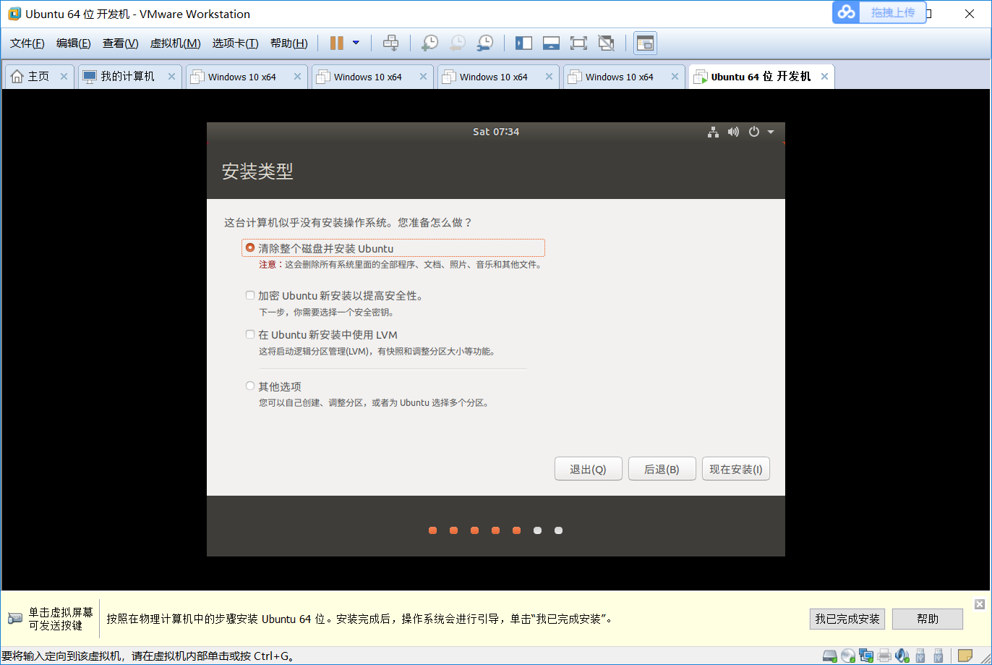Click the Baidu cloud icon at top right

click(x=846, y=12)
